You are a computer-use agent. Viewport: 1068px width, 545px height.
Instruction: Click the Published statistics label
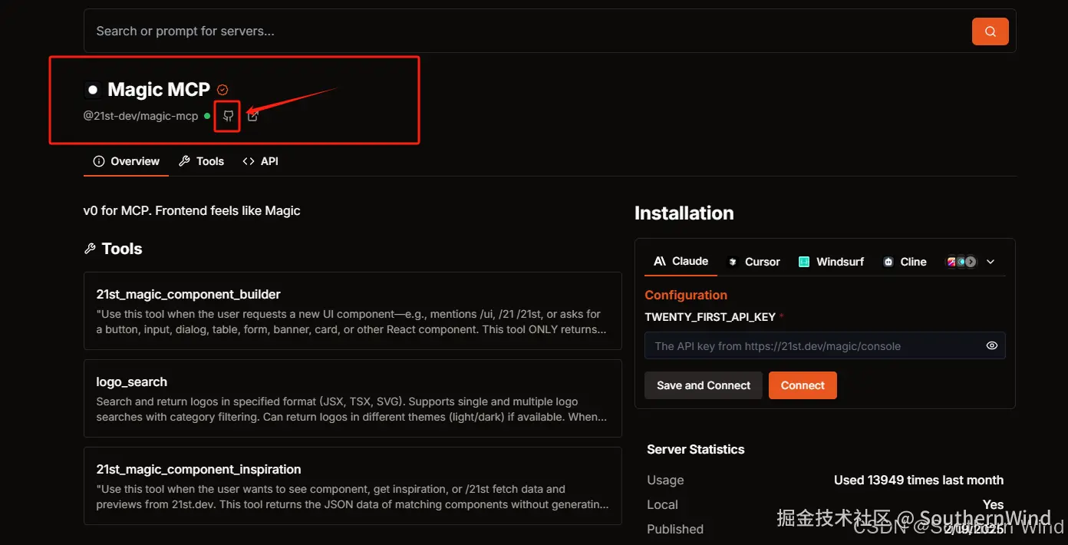pos(675,529)
